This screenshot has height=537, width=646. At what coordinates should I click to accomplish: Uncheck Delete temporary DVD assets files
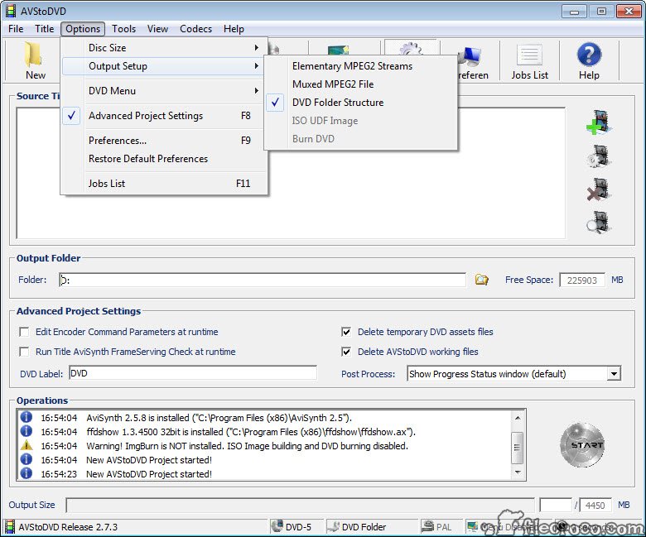[x=346, y=332]
